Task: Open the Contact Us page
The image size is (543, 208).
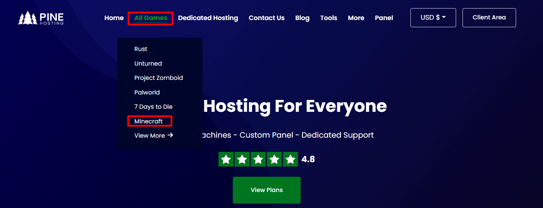Action: click(267, 18)
